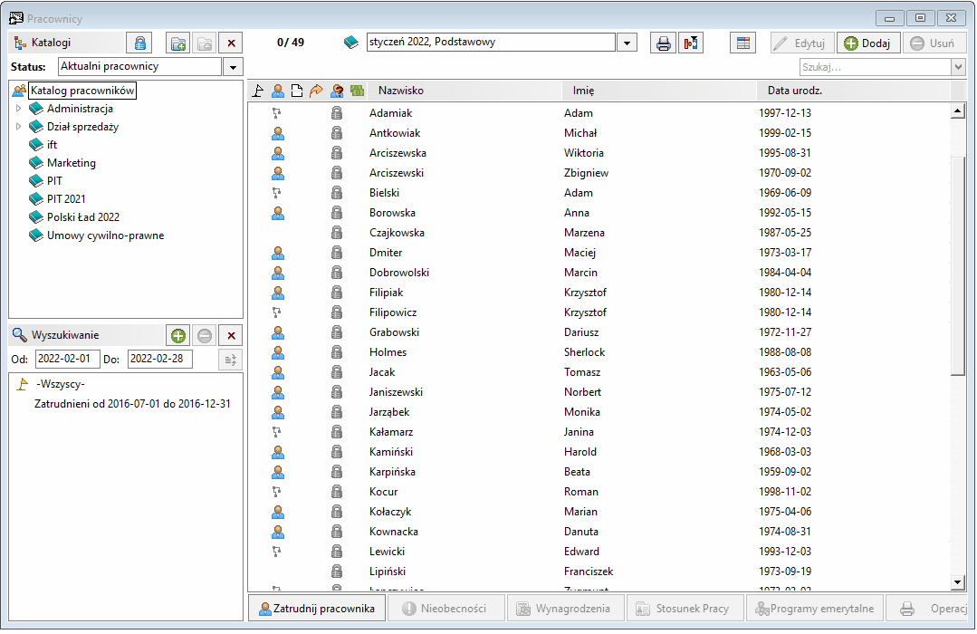Click Zatrudnij pracownika button
This screenshot has width=977, height=634.
click(x=317, y=609)
